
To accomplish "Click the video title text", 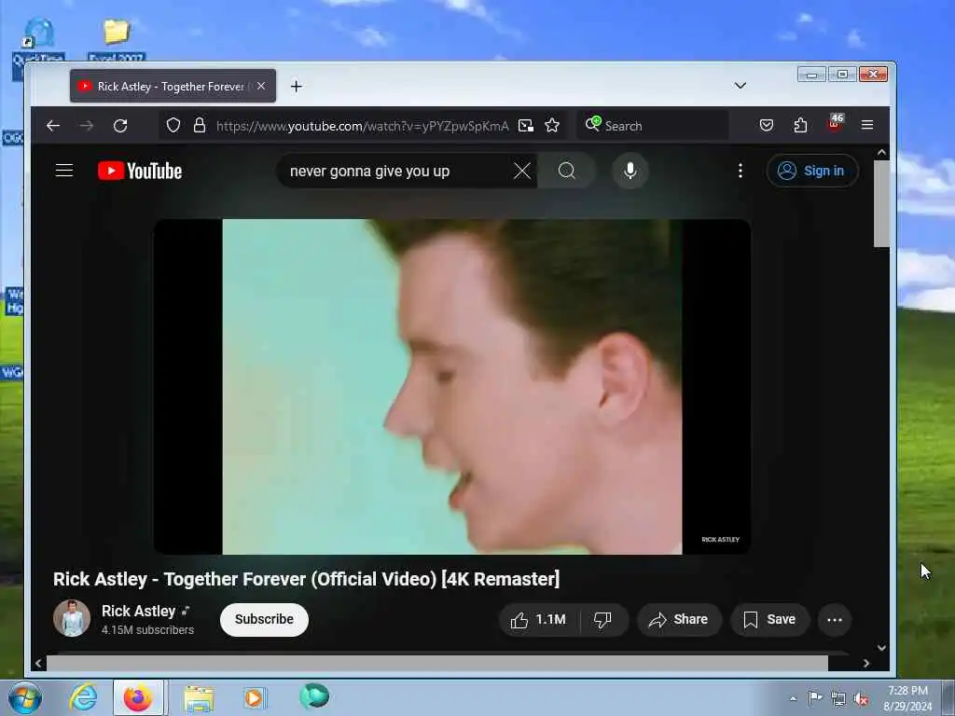I will click(x=306, y=579).
